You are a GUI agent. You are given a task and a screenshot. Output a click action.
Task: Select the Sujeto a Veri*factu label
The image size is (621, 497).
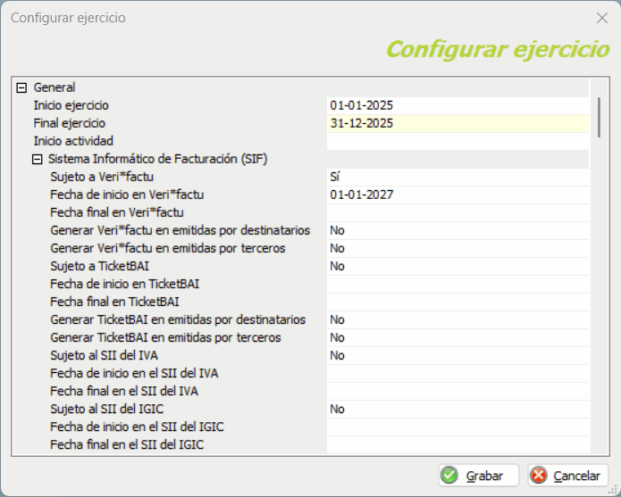(x=102, y=178)
